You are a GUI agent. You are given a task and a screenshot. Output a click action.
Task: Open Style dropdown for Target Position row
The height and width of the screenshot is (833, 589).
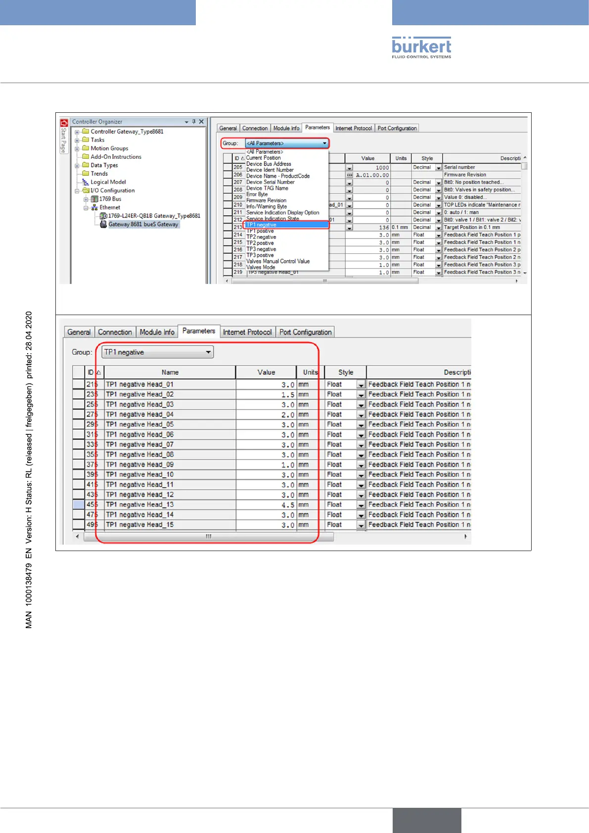pos(439,228)
